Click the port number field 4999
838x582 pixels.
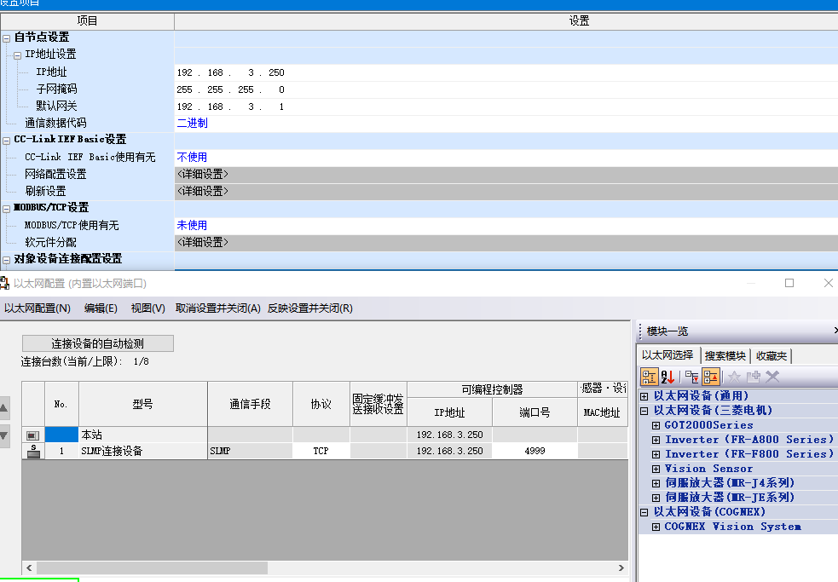tap(535, 451)
